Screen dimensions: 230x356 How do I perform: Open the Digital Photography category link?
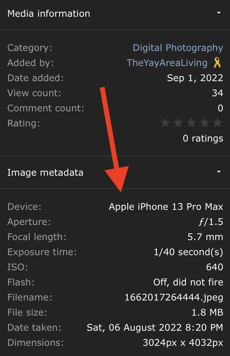(x=178, y=48)
